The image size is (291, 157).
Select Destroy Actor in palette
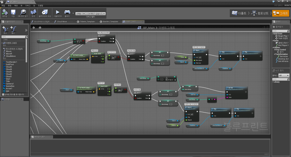pos(282,59)
